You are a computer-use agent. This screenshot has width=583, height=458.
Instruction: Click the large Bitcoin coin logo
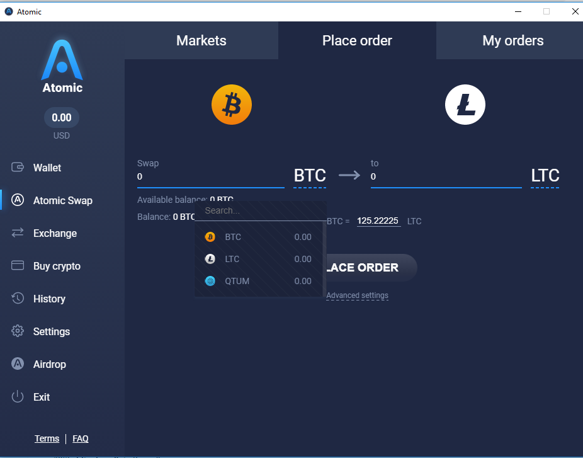232,105
